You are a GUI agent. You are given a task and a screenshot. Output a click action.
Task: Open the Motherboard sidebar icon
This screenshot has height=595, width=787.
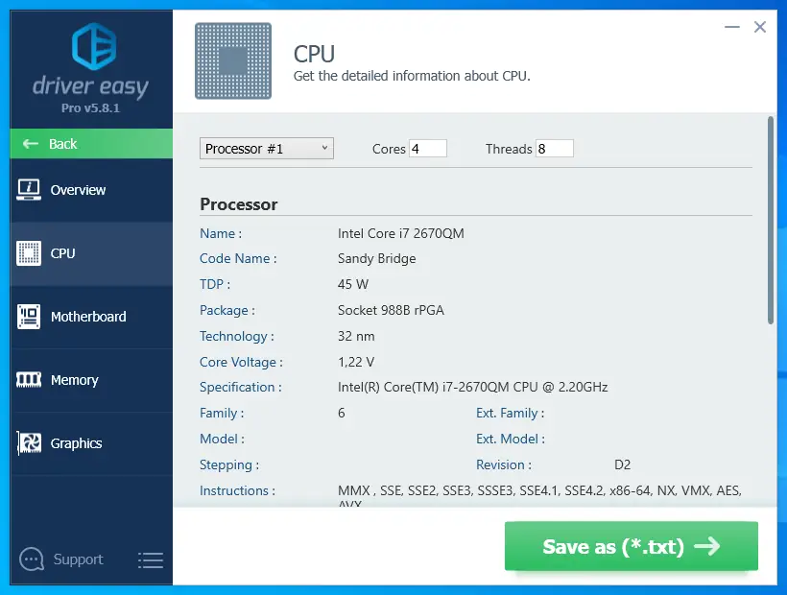coord(29,317)
